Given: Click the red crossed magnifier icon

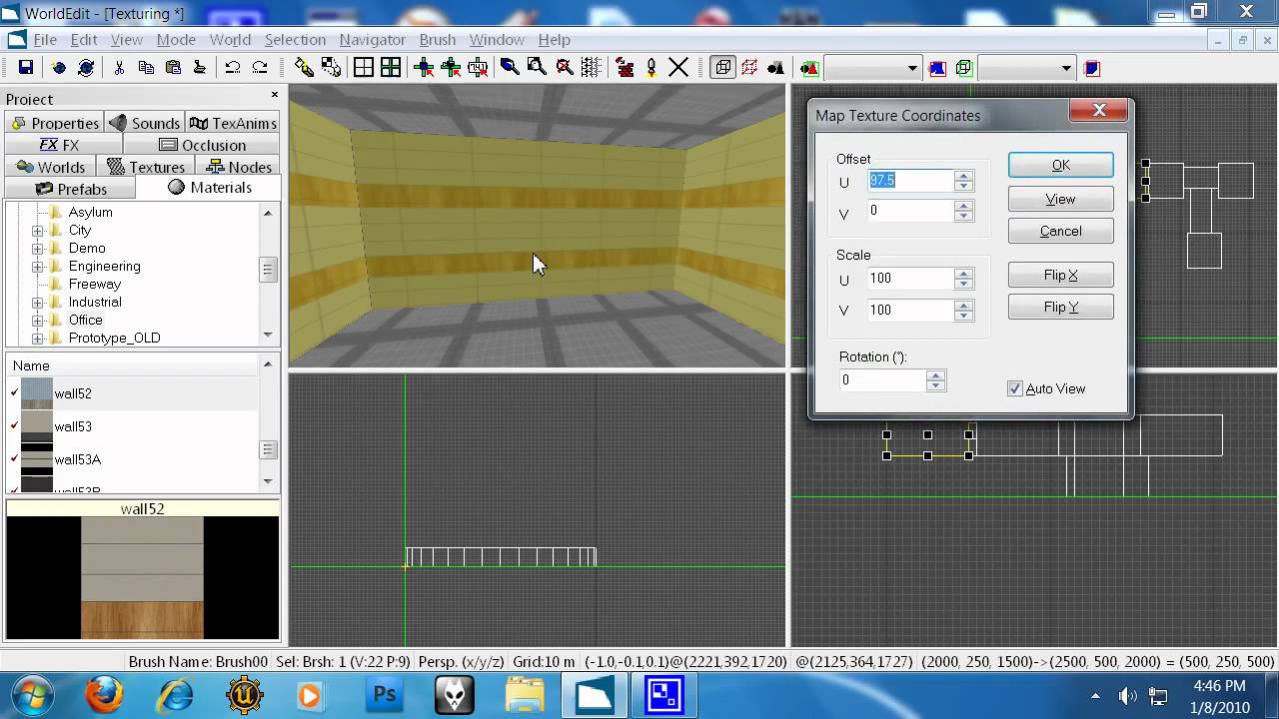Looking at the screenshot, I should coord(565,68).
